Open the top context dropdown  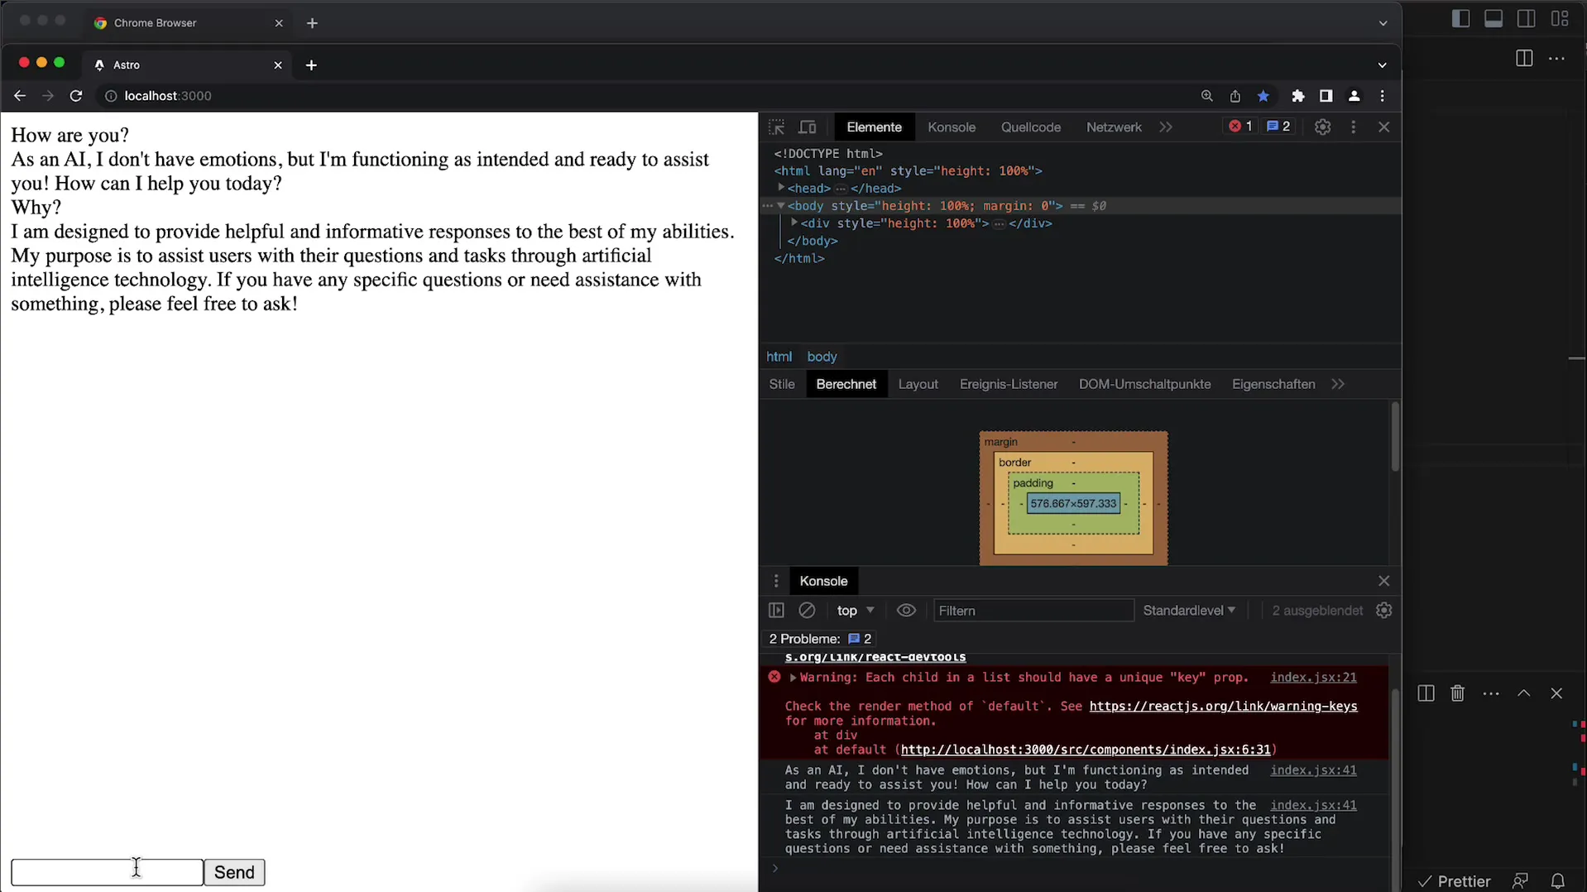[x=855, y=611]
